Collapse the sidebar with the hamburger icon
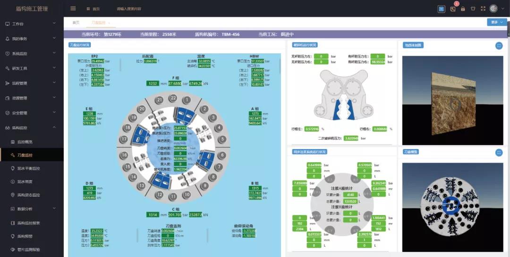The width and height of the screenshot is (510, 257). [x=73, y=8]
